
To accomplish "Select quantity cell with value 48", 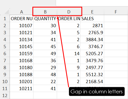I will click(45, 75).
